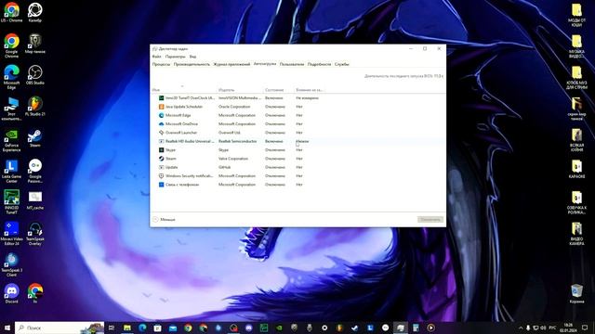595x334 pixels.
Task: Open Microsoft Edge desktop shortcut
Action: [11, 77]
